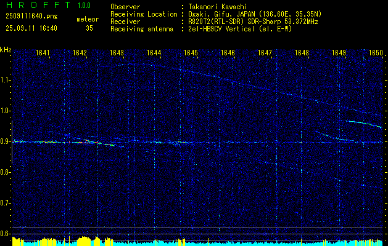The image size is (388, 246).
Task: Click the date stamp 25.09.11 16:40
Action: (31, 28)
